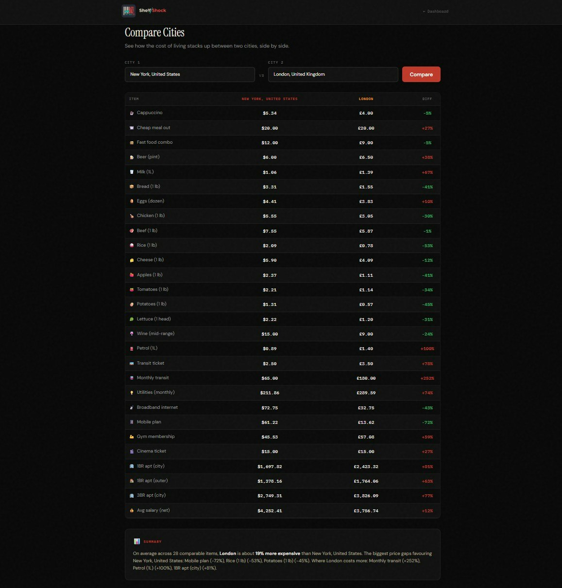
Task: Click the £180.00 monthly transit price
Action: tap(366, 378)
